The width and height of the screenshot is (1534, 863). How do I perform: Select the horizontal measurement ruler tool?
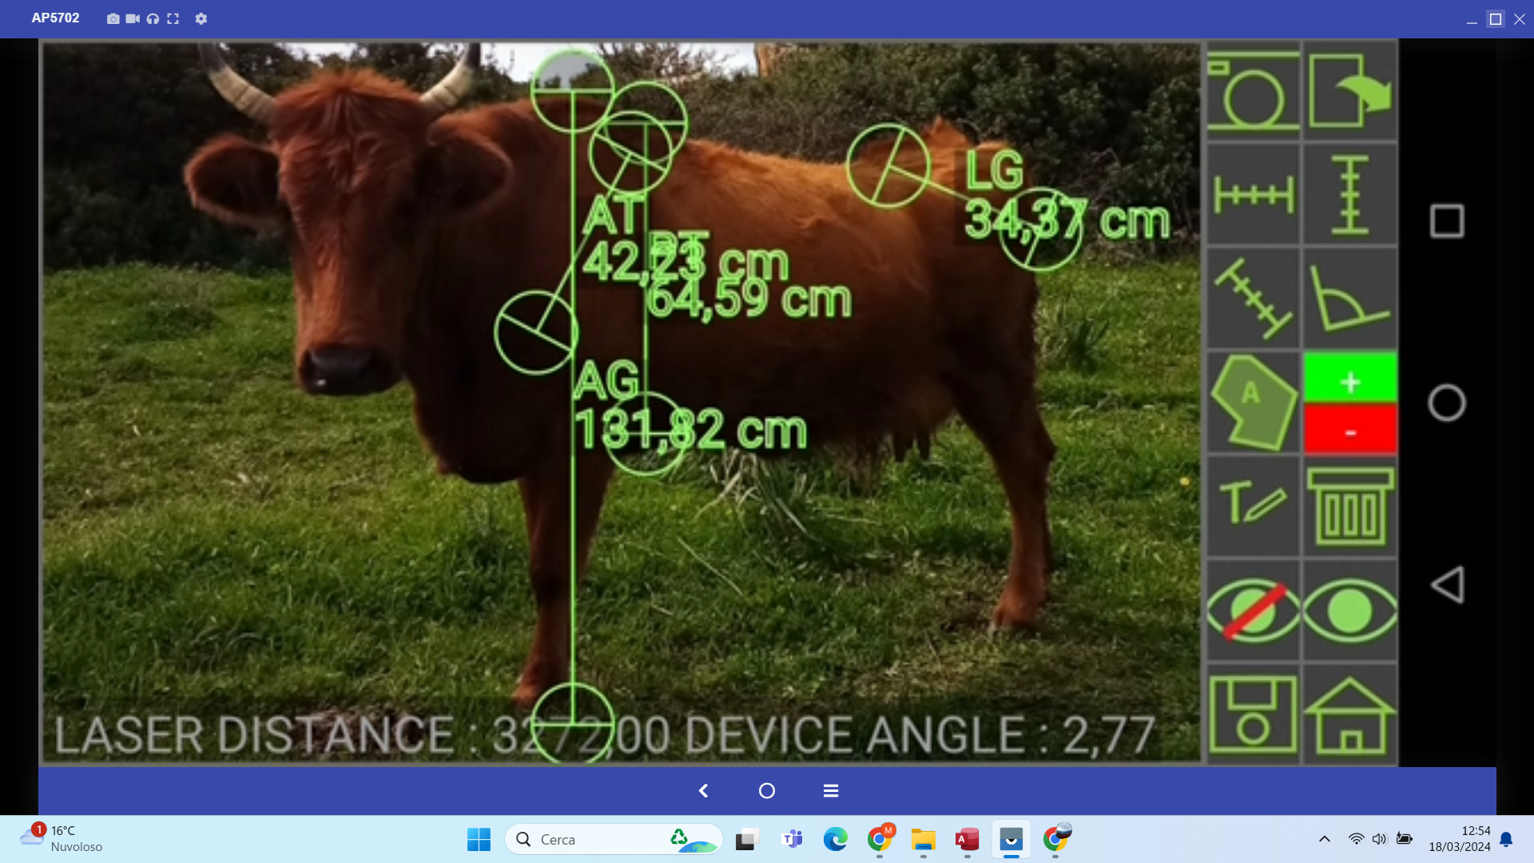pyautogui.click(x=1253, y=194)
